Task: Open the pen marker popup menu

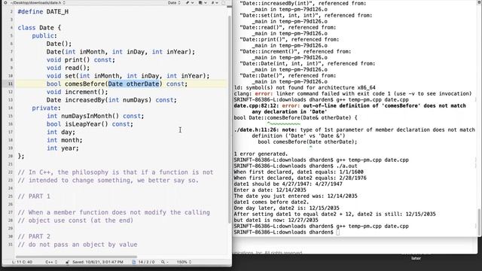Action: click(190, 3)
